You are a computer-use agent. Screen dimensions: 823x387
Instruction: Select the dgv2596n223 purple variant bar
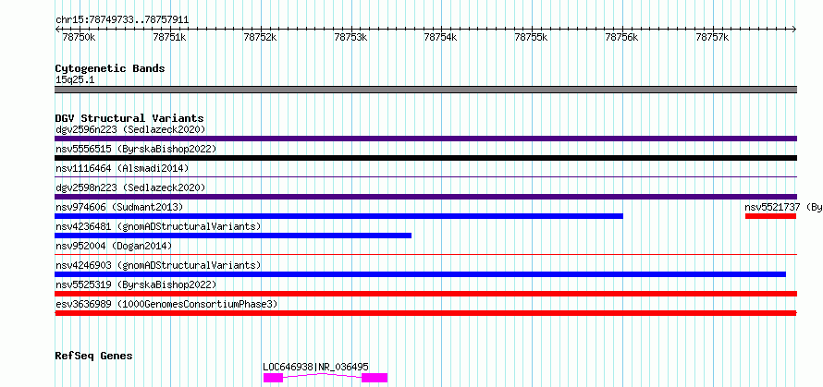[425, 139]
